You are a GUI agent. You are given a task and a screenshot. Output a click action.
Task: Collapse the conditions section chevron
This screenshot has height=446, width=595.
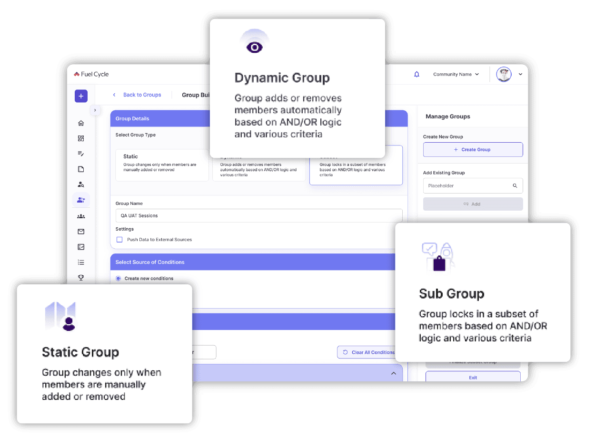coord(394,373)
